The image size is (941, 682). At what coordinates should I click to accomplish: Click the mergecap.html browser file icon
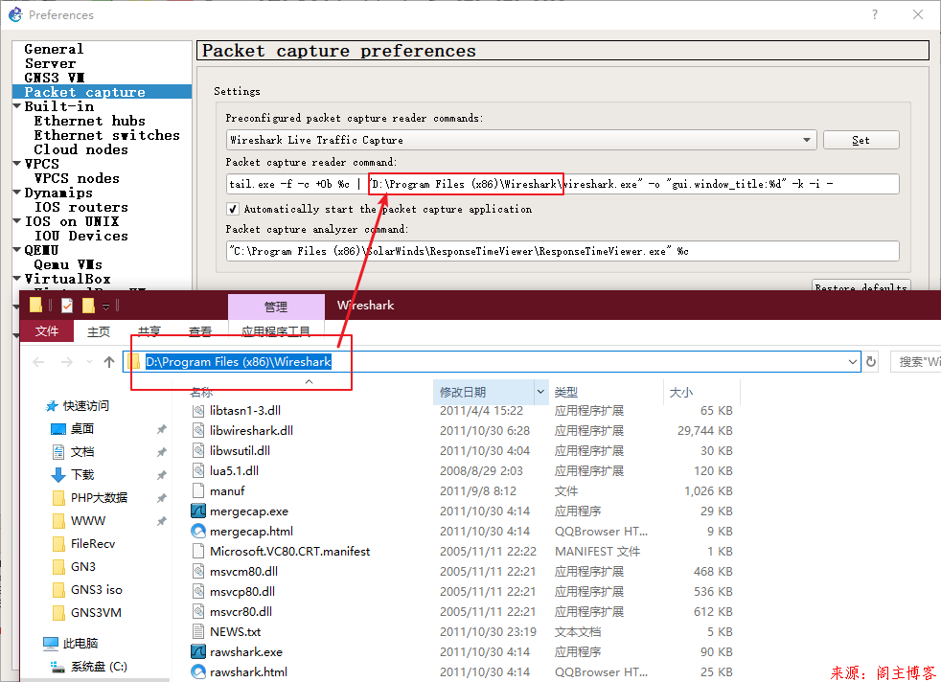click(198, 531)
